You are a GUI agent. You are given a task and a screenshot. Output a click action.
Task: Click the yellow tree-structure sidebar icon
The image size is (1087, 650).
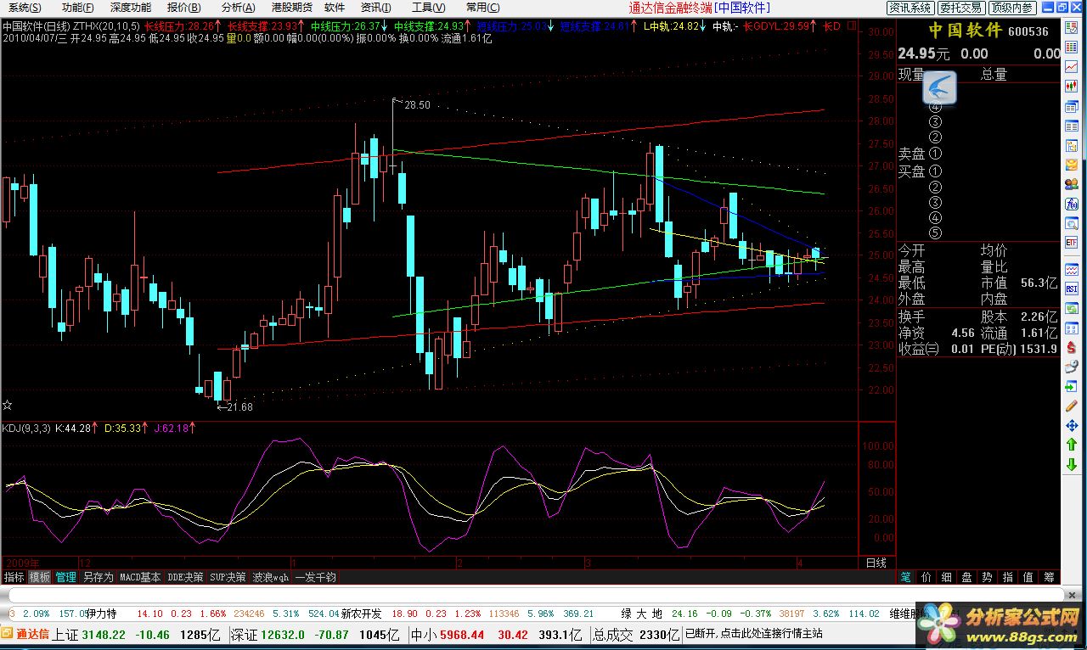(x=1072, y=146)
